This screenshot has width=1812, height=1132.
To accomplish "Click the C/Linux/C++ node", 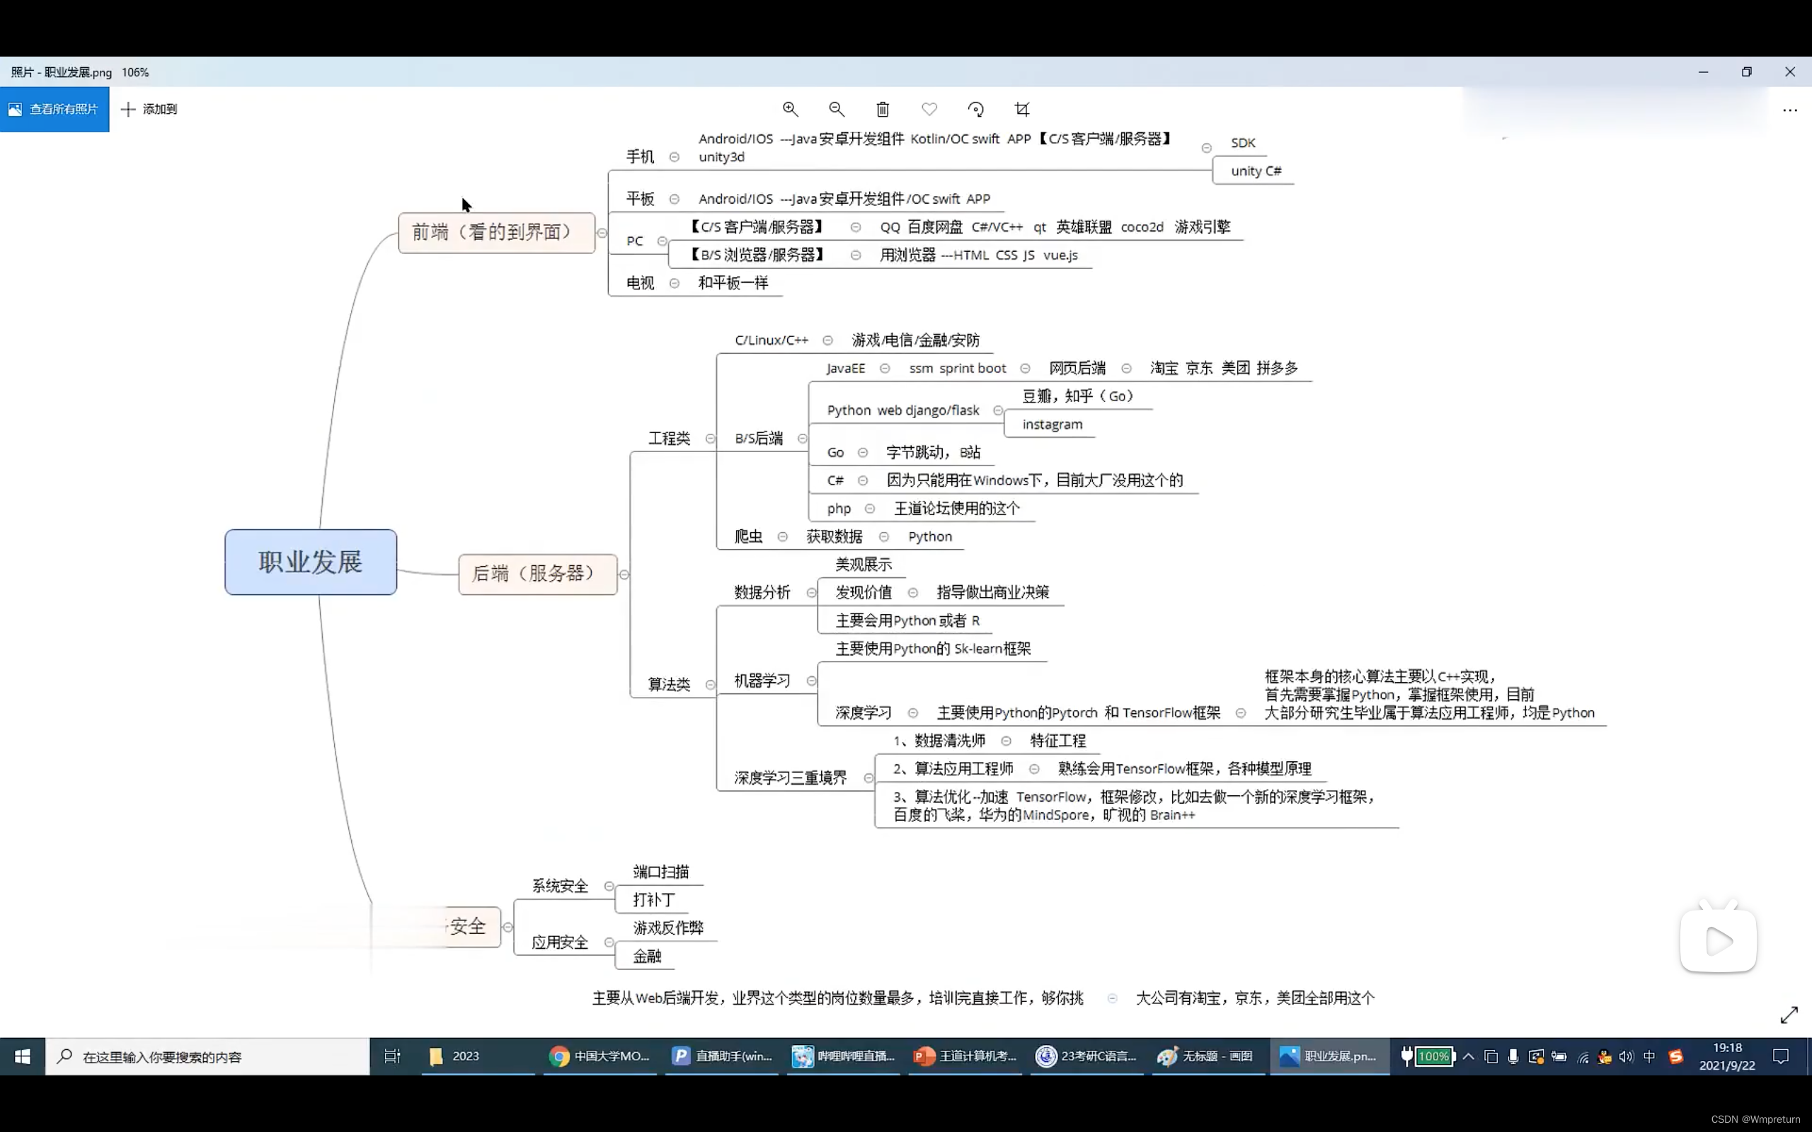I will [x=772, y=340].
